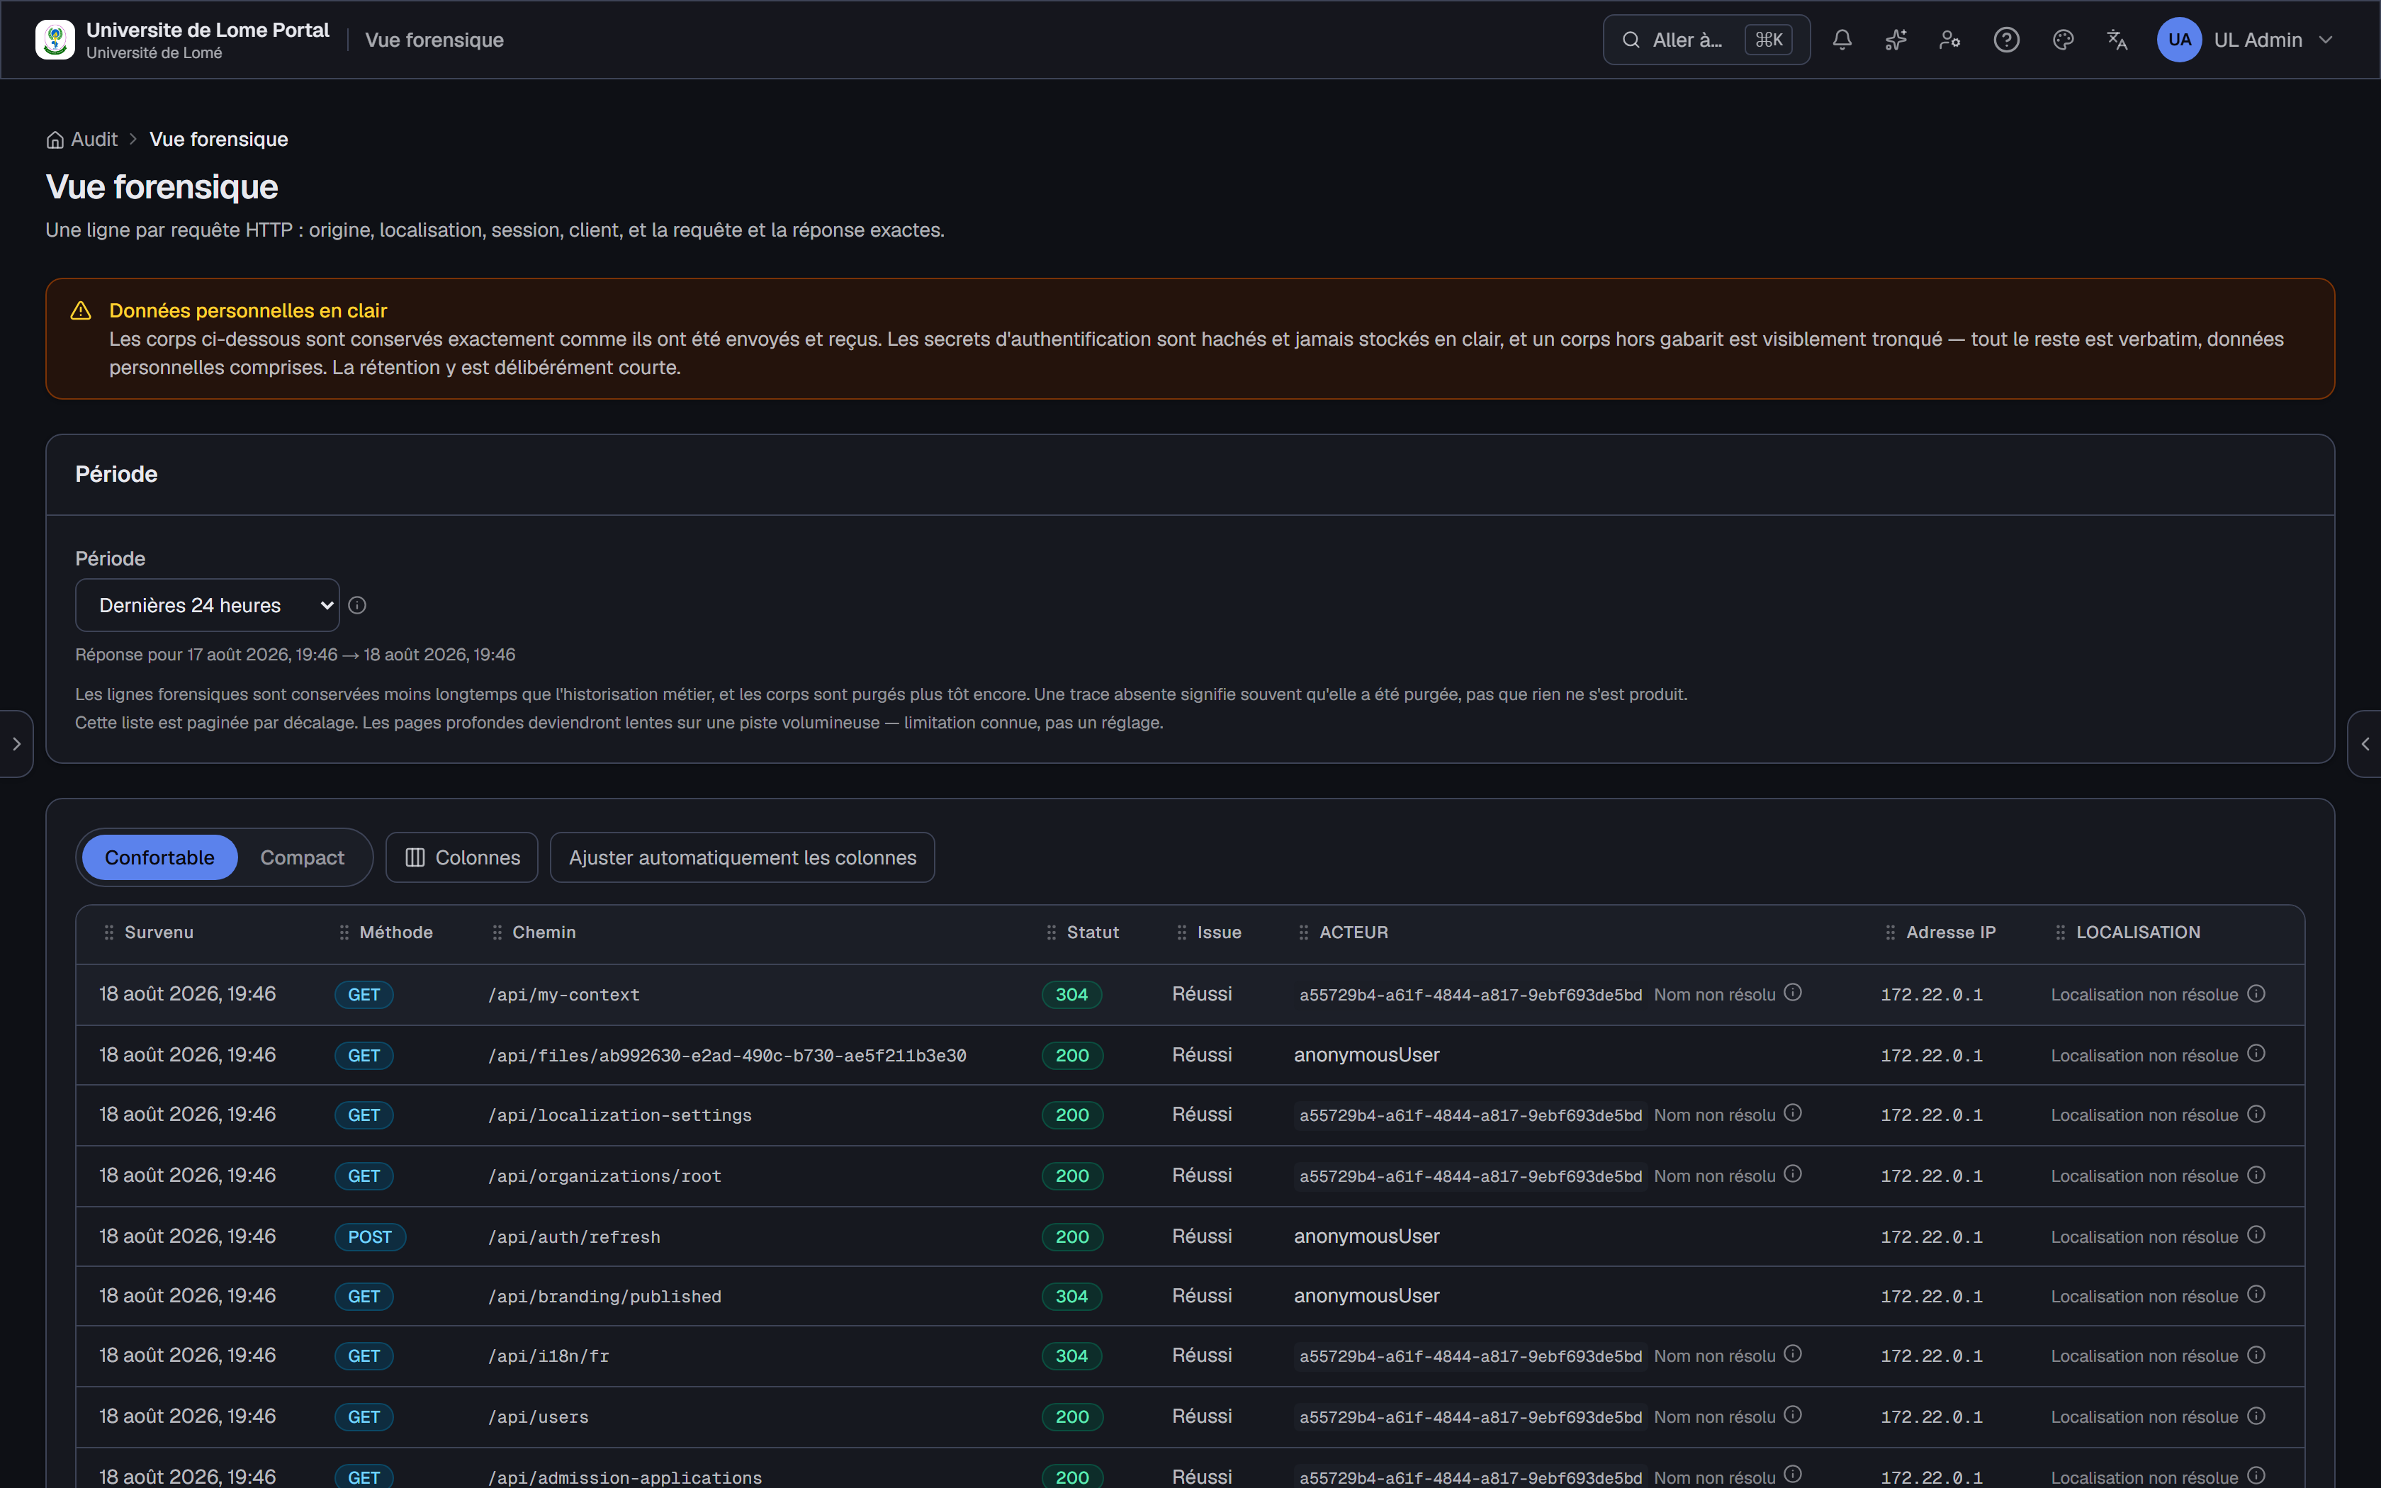
Task: Click the Aller à search field
Action: [x=1706, y=40]
